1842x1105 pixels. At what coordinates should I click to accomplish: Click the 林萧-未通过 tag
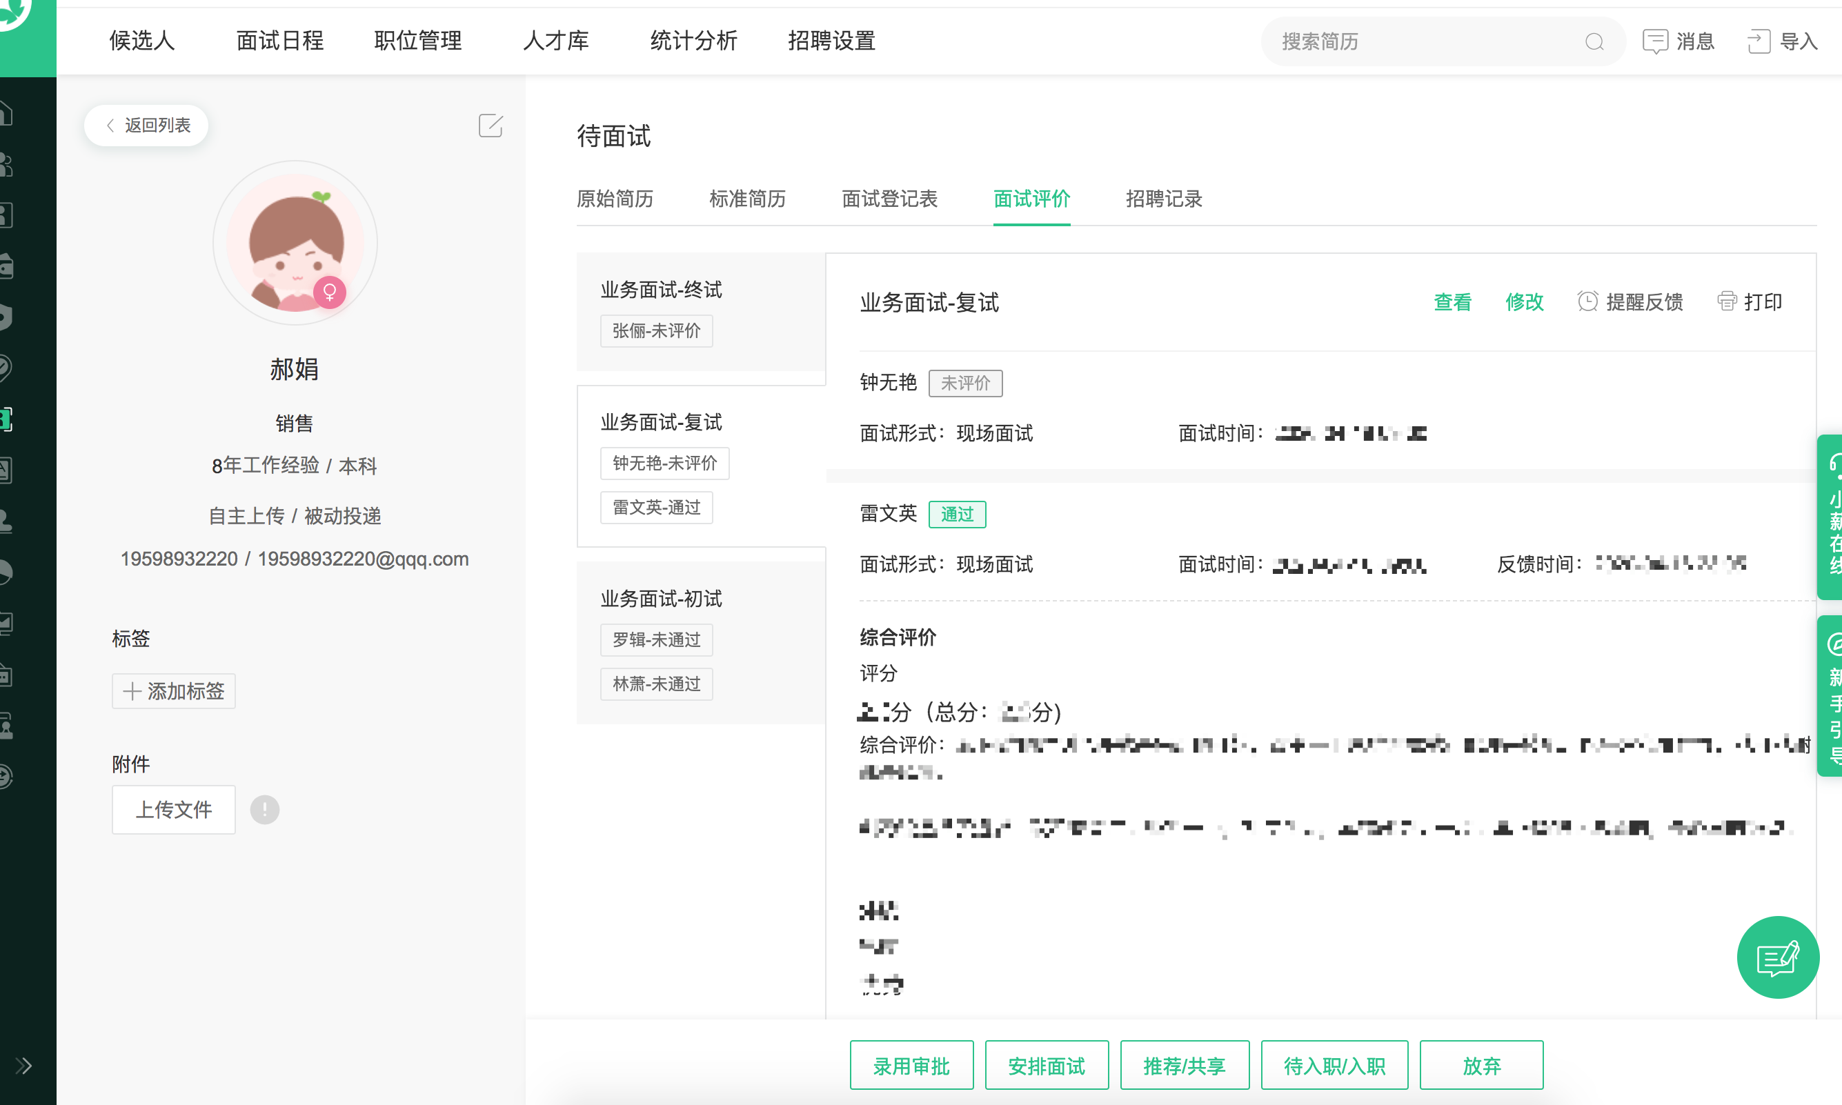pyautogui.click(x=656, y=684)
